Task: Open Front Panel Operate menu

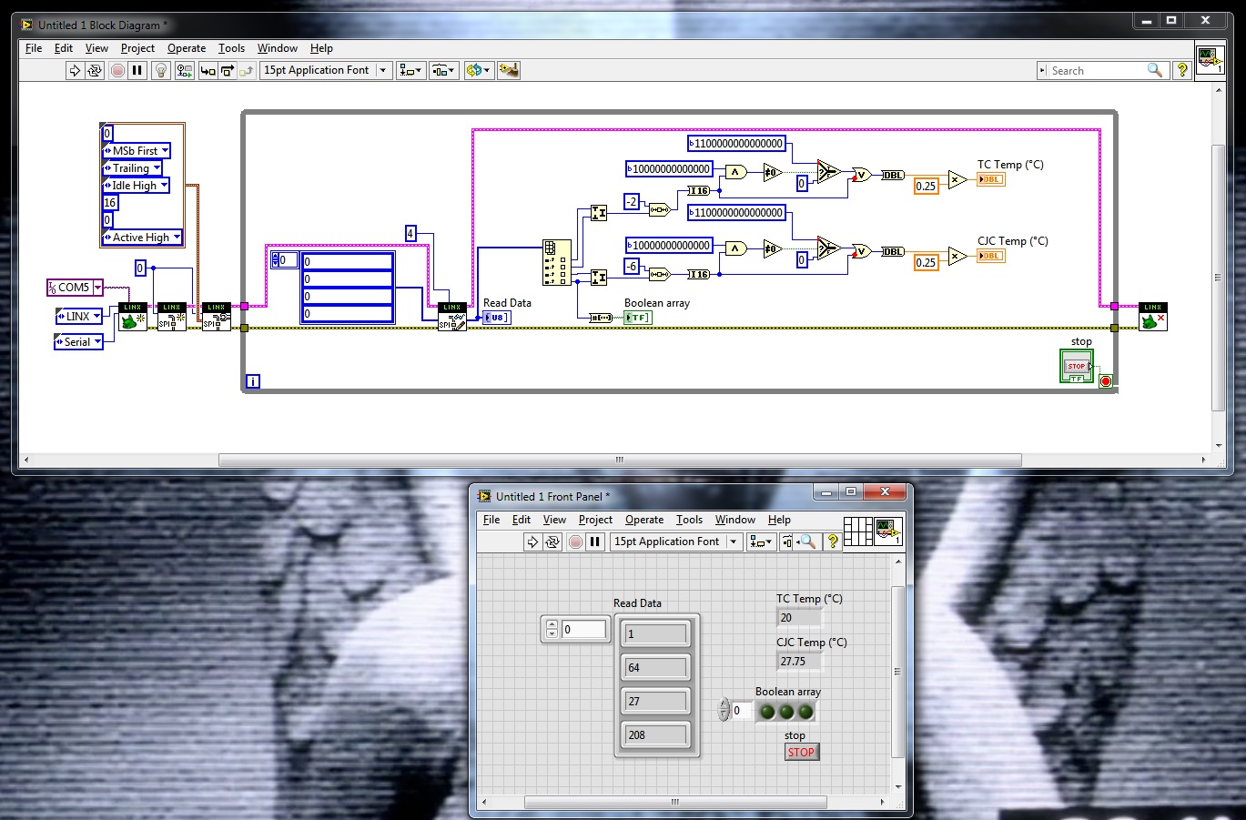Action: click(644, 520)
